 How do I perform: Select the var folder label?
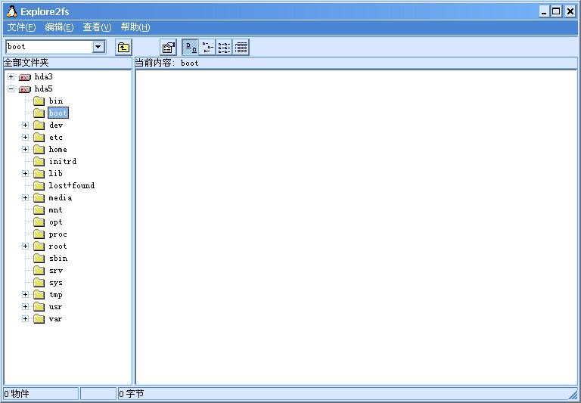click(55, 318)
